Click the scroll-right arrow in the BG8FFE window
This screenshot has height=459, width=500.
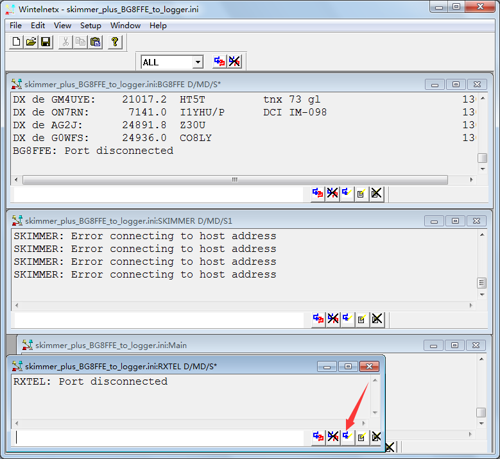point(471,179)
